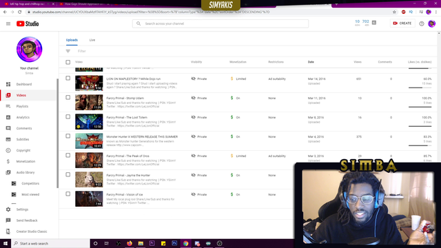The width and height of the screenshot is (441, 248).
Task: Open The Lost Totem video title
Action: pyautogui.click(x=127, y=118)
